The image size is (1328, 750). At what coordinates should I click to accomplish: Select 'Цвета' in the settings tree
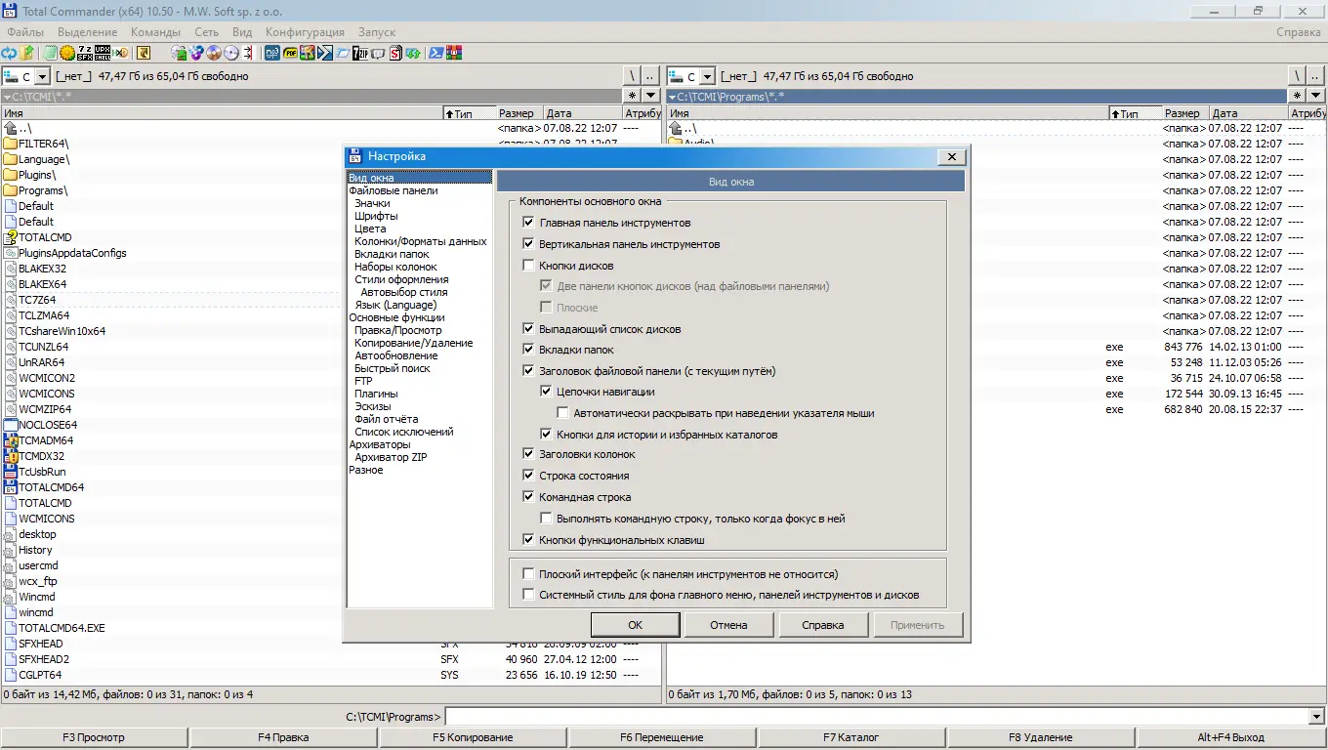point(370,229)
